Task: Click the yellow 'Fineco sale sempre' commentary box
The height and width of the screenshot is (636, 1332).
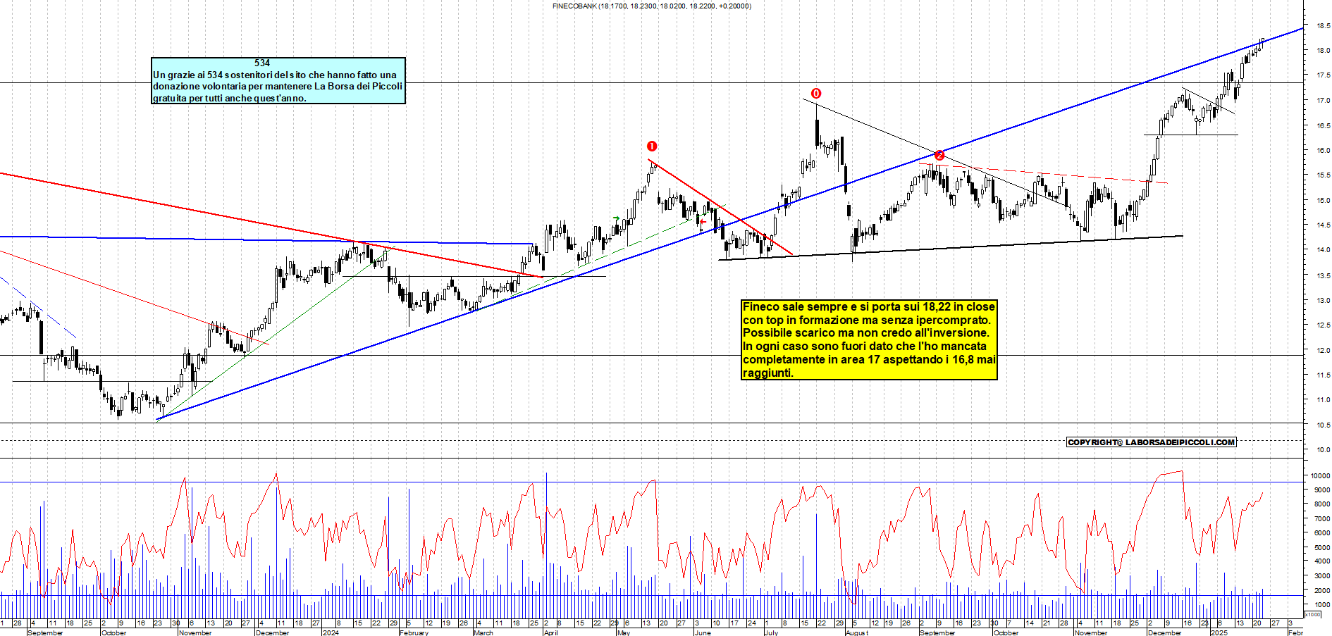Action: (869, 339)
